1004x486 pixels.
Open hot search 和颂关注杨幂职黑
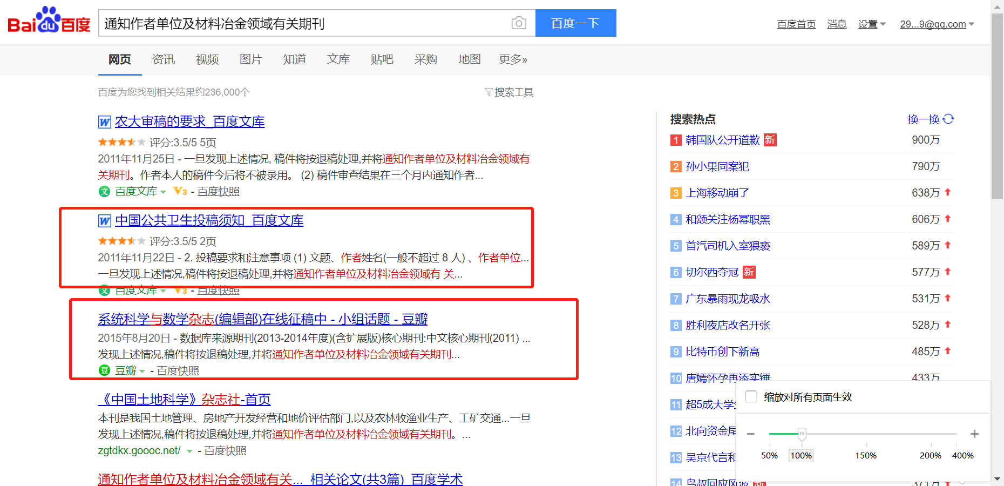[x=728, y=219]
